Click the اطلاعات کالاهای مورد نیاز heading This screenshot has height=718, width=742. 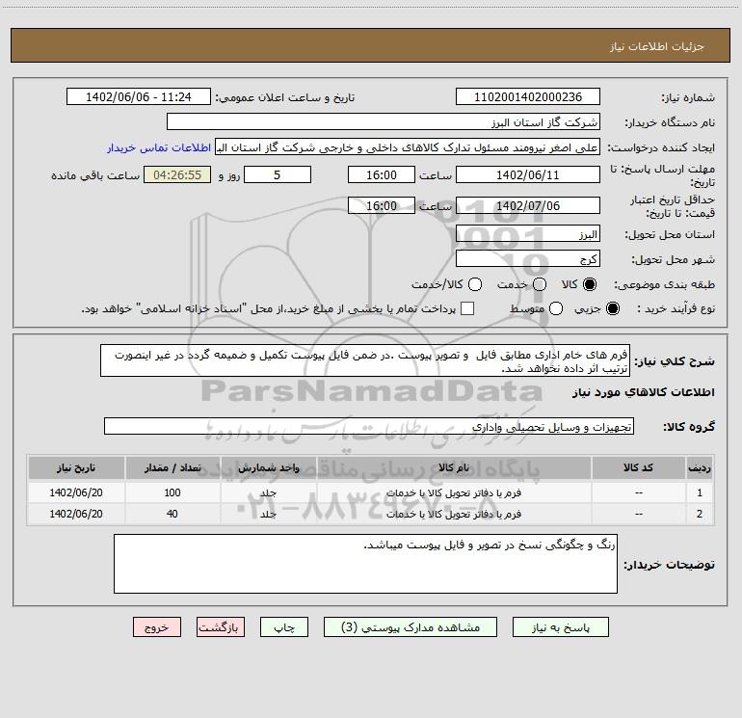(x=644, y=392)
